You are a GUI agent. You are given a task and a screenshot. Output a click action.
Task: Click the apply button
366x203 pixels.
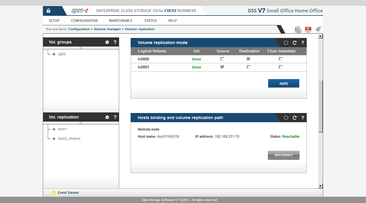(284, 83)
